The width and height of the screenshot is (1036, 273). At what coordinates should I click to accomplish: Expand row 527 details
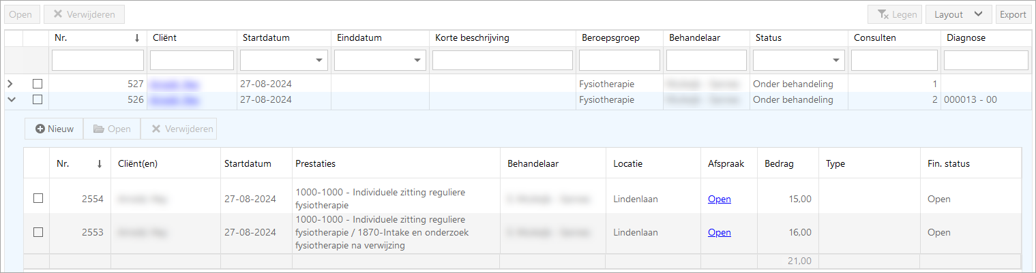pyautogui.click(x=10, y=84)
